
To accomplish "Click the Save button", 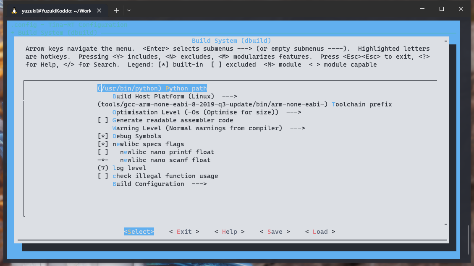I will point(275,232).
